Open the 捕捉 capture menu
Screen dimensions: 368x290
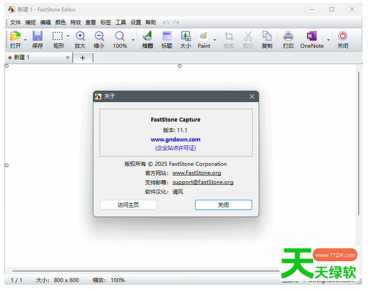pyautogui.click(x=31, y=23)
